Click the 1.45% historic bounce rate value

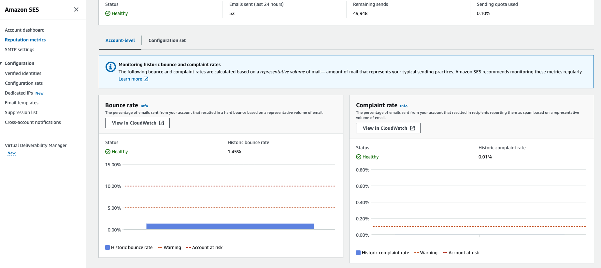point(235,152)
